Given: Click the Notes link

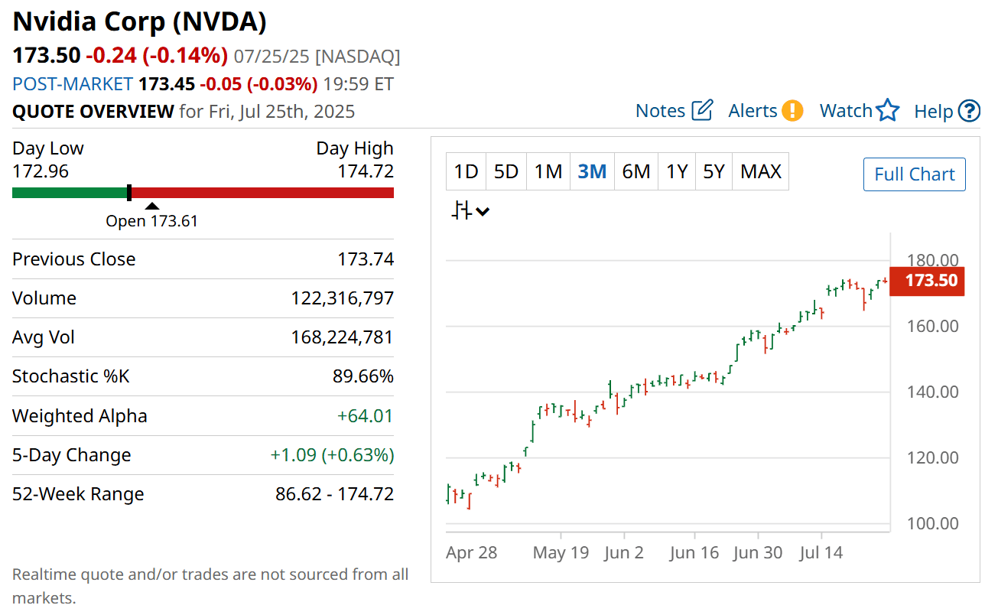Looking at the screenshot, I should point(661,111).
